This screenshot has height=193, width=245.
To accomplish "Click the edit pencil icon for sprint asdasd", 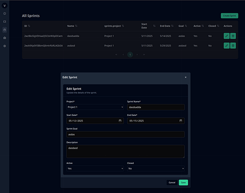I will click(227, 45).
